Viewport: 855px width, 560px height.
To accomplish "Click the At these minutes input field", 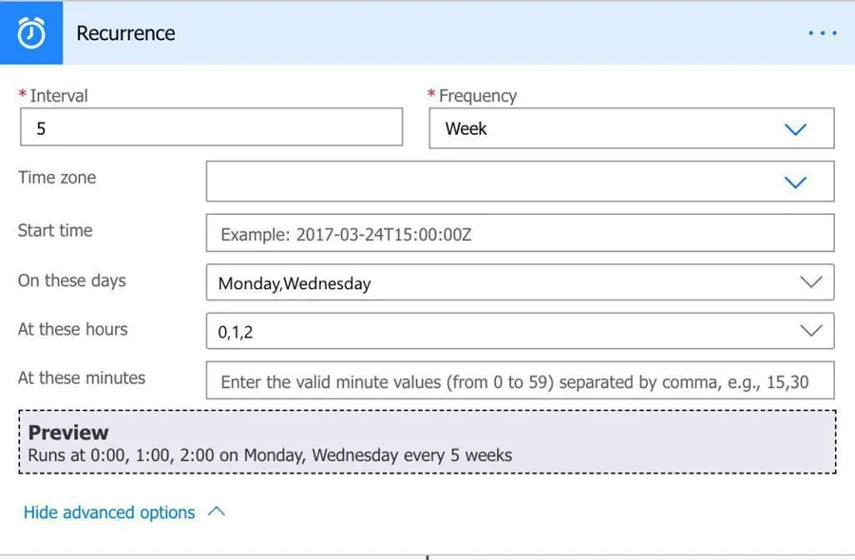I will pos(520,381).
